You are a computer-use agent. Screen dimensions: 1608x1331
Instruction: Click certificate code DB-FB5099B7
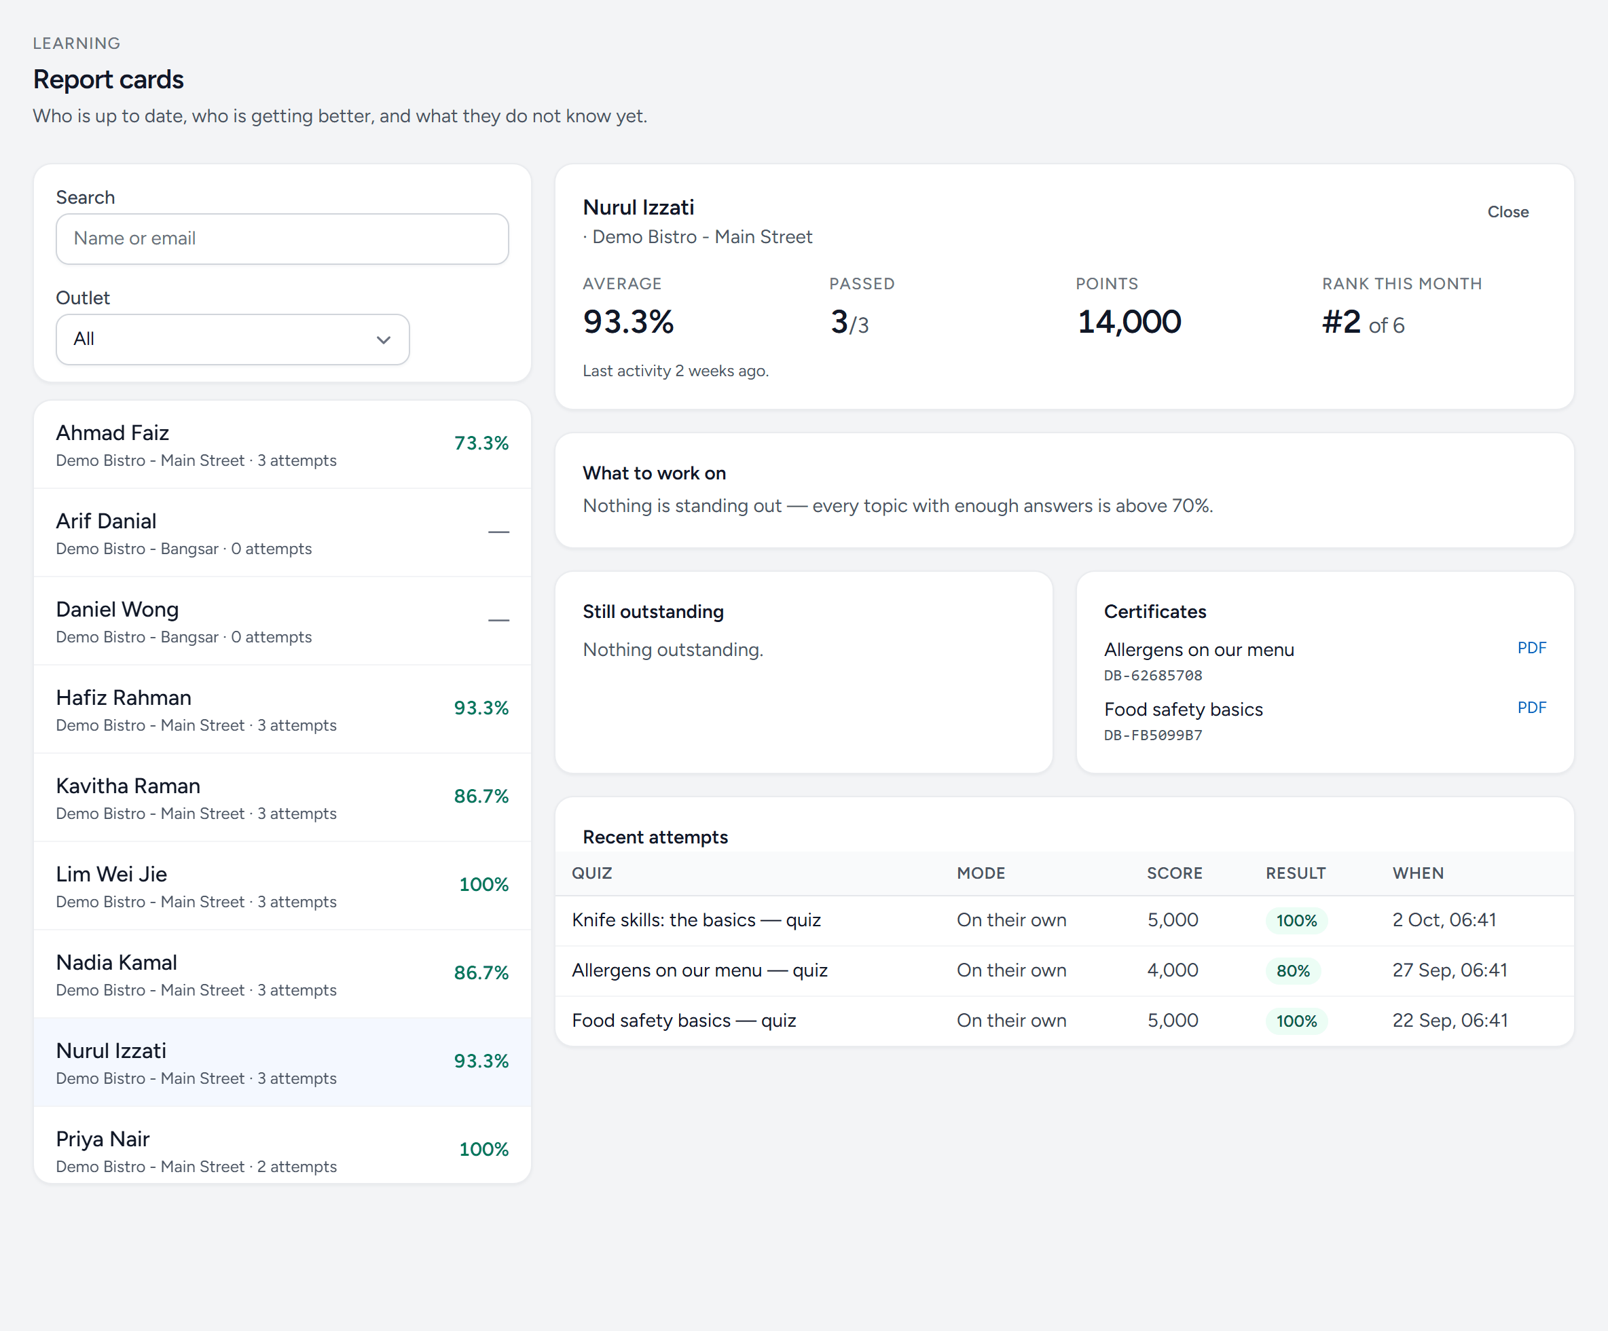[x=1152, y=735]
